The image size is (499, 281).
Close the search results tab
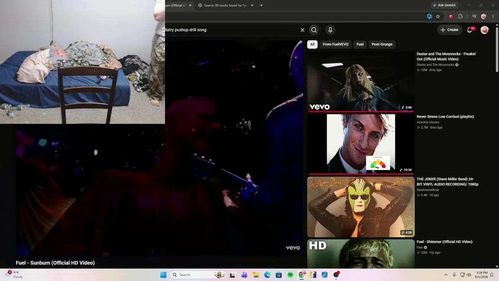[x=252, y=5]
